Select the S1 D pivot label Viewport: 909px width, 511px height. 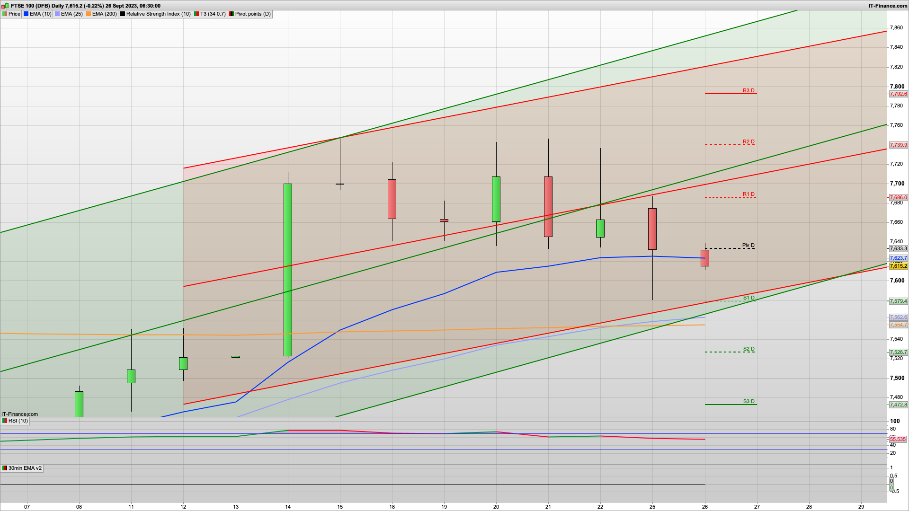coord(749,298)
